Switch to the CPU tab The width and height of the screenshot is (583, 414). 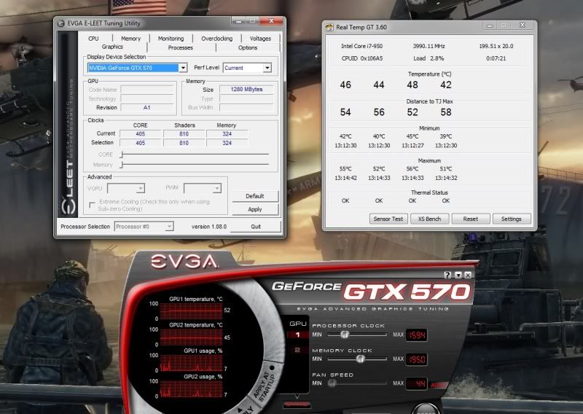tap(94, 39)
